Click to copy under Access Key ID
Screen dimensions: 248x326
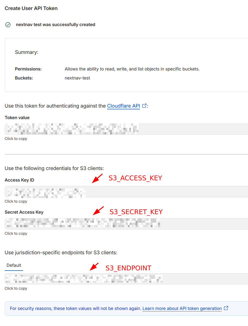point(16,201)
